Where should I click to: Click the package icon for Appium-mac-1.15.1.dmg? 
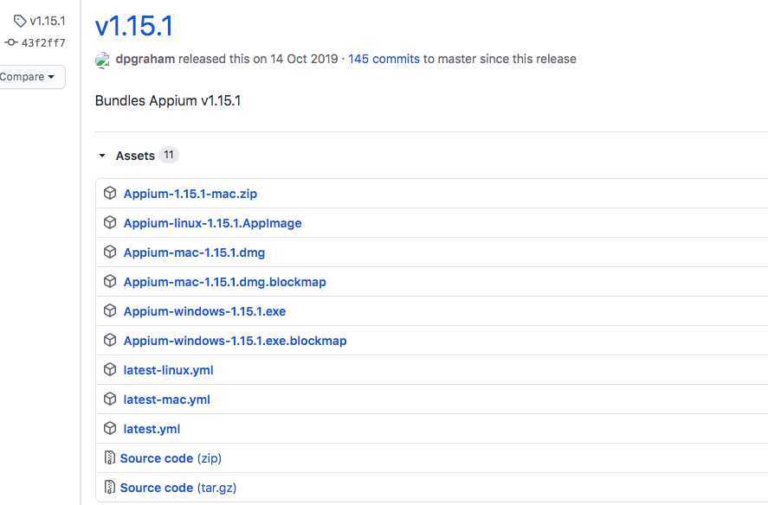point(110,252)
